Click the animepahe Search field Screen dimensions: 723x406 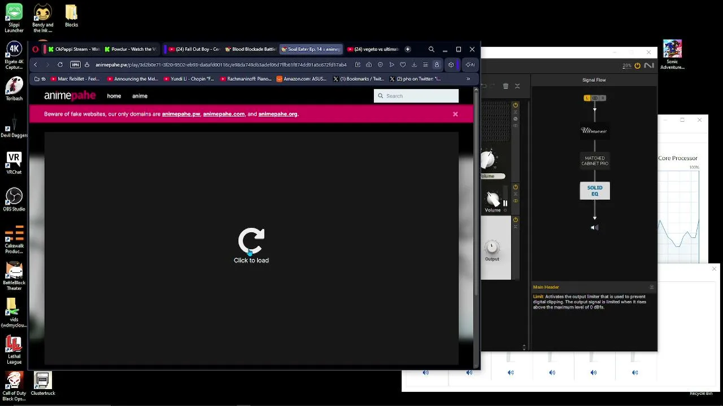point(416,96)
